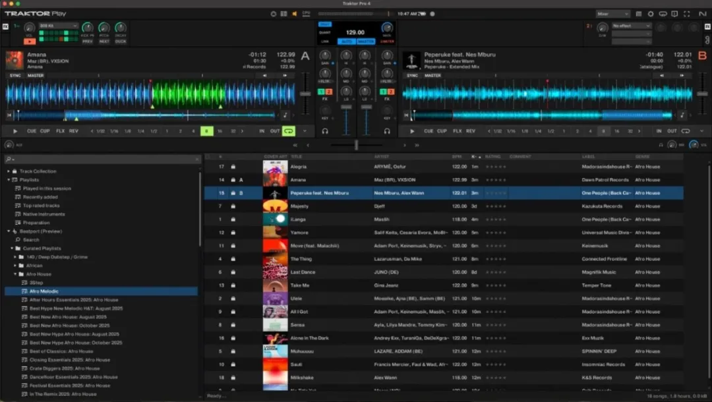Toggle key lock note icon on Deck B

(682, 115)
